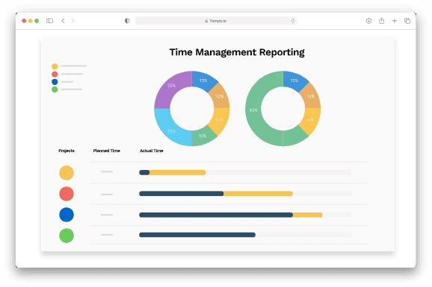Open the downloads icon

click(x=368, y=21)
